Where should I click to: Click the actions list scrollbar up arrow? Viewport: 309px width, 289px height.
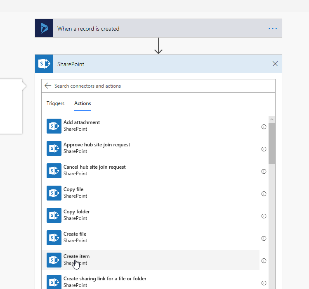tap(272, 119)
